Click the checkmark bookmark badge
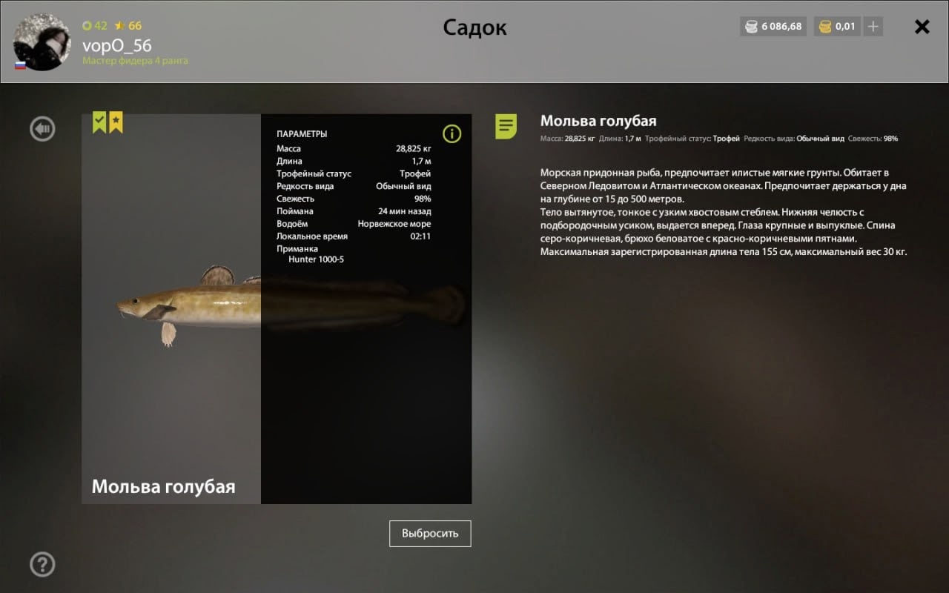949x593 pixels. point(99,123)
